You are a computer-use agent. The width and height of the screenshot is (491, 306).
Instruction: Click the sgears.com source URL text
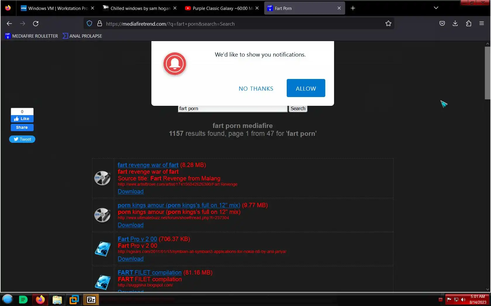(202, 252)
